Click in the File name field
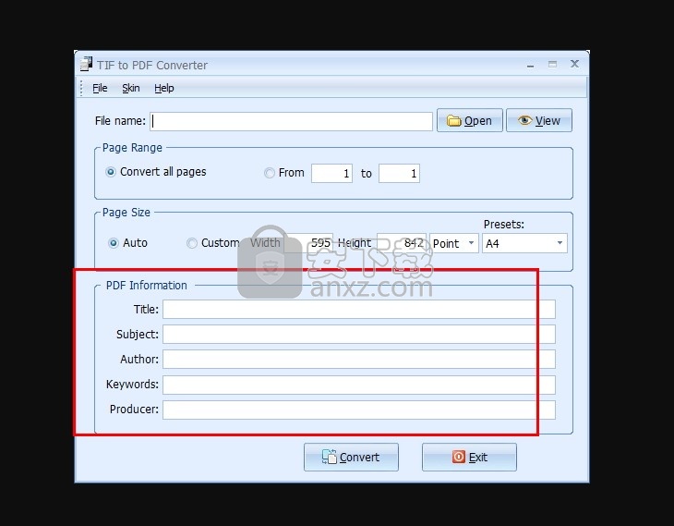 (292, 121)
